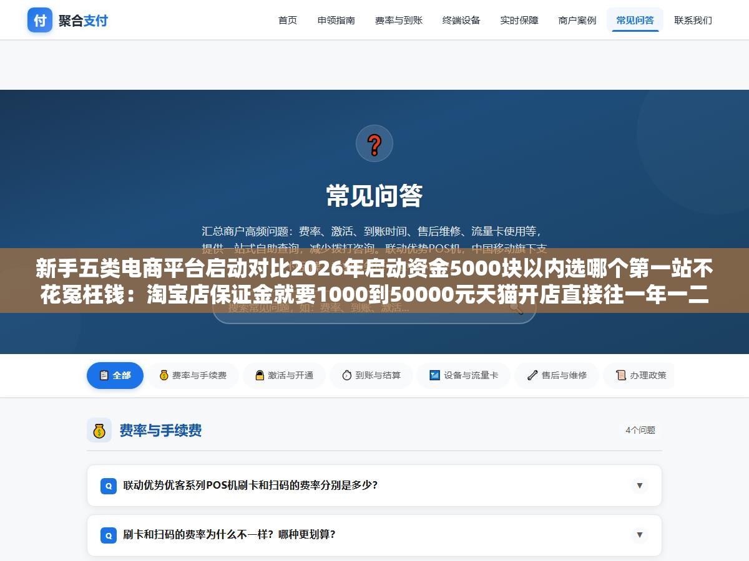The width and height of the screenshot is (749, 561).
Task: Filter by 售后与维修 tab
Action: point(557,375)
